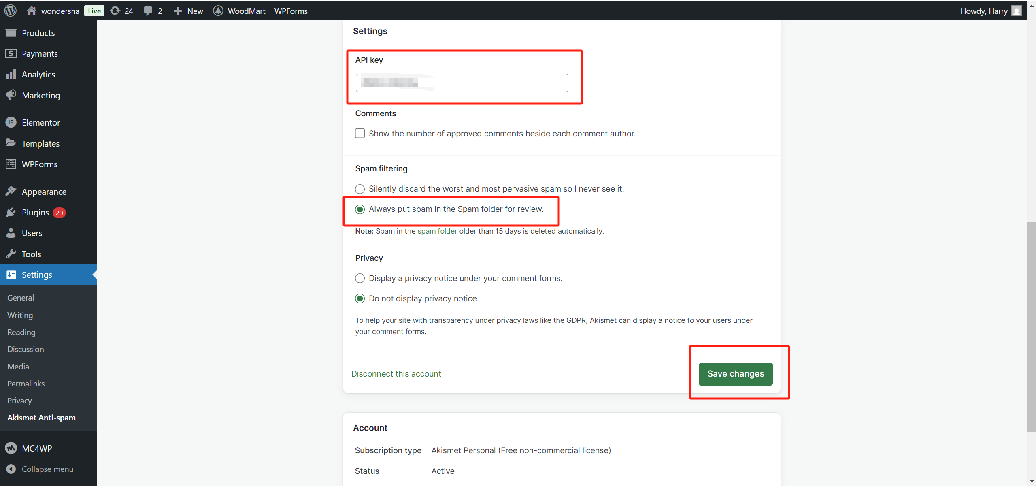Click the MC4WP sidebar icon
The image size is (1036, 486).
pyautogui.click(x=11, y=448)
